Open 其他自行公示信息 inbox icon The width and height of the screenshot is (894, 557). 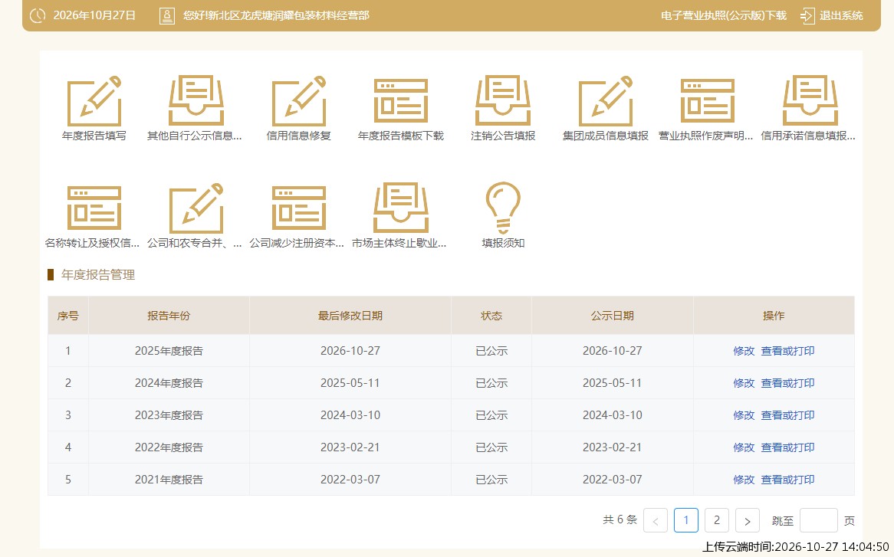[196, 101]
